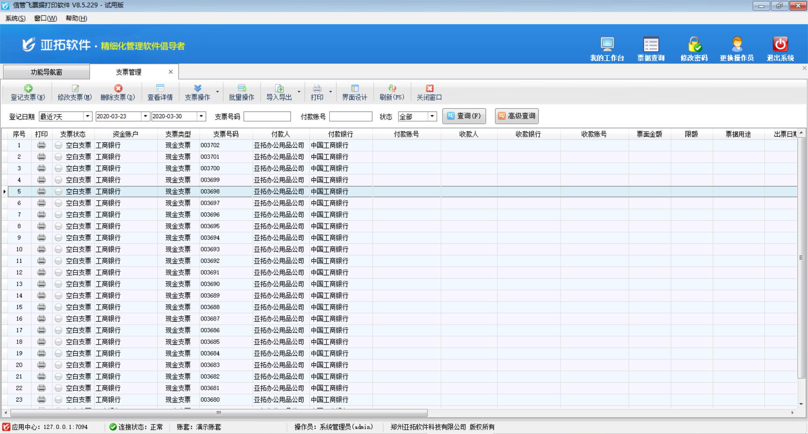The width and height of the screenshot is (808, 434).
Task: Select cheque number cell 003688
Action: click(226, 307)
